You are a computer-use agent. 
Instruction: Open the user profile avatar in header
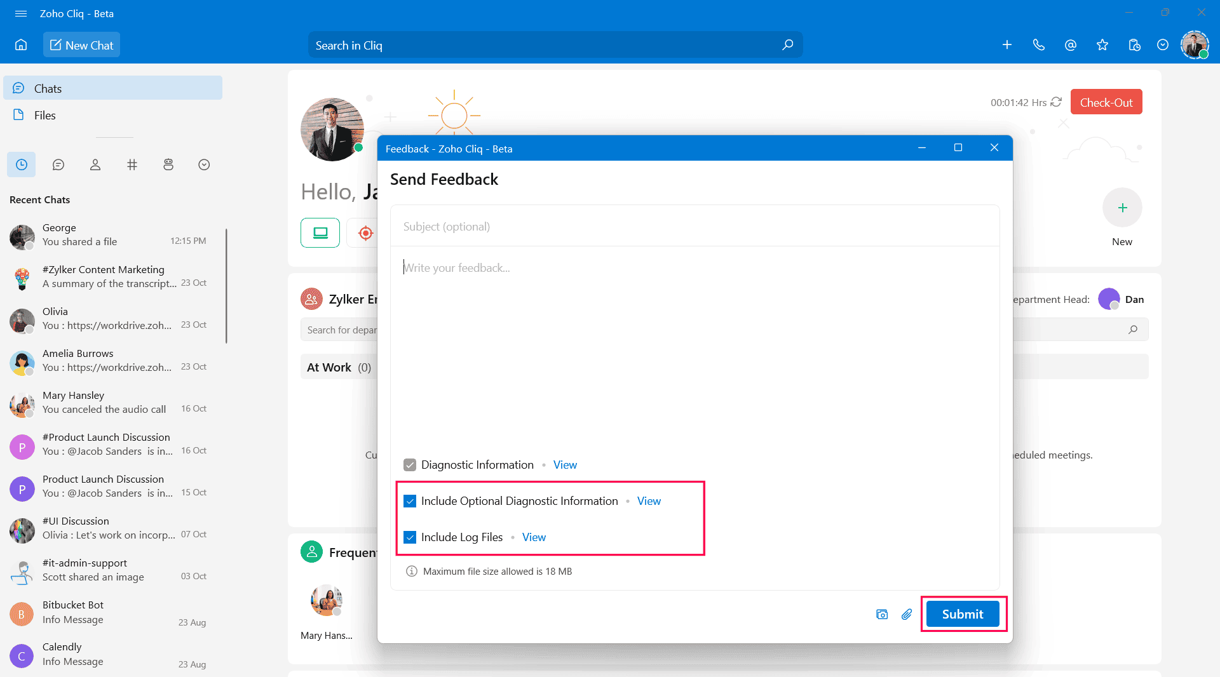[x=1195, y=45]
